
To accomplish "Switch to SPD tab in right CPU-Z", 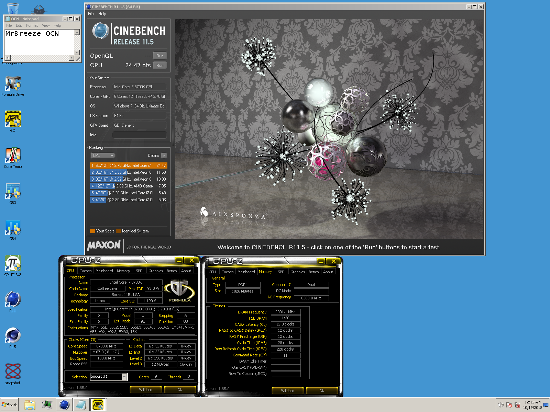I will (281, 272).
